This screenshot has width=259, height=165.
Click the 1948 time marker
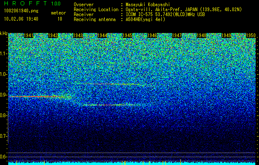click(201, 35)
